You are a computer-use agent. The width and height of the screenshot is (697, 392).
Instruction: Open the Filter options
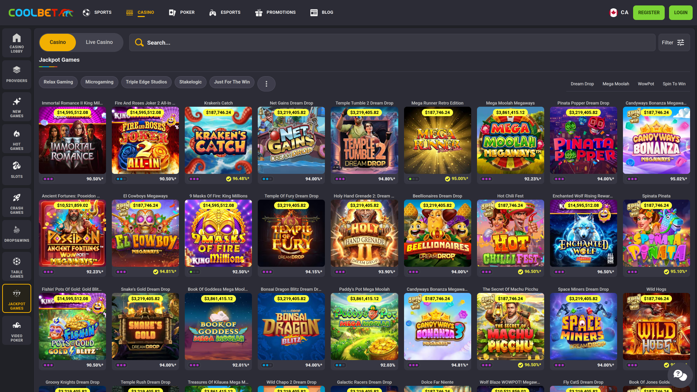click(674, 42)
